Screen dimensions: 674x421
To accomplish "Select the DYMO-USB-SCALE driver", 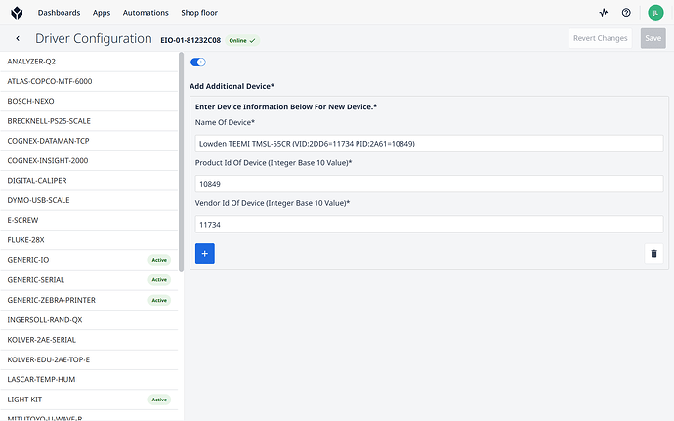I will (x=89, y=200).
